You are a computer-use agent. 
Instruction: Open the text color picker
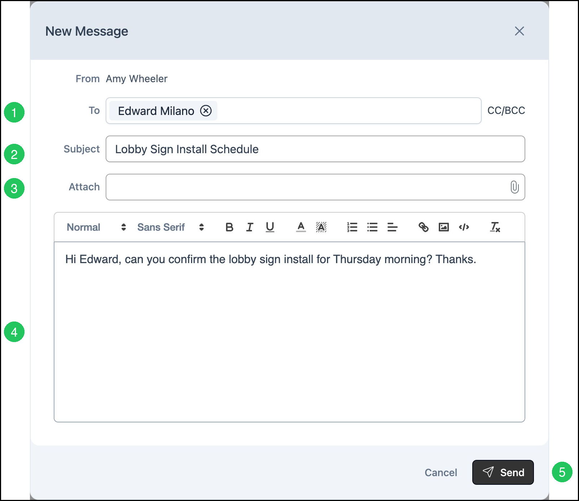(301, 227)
